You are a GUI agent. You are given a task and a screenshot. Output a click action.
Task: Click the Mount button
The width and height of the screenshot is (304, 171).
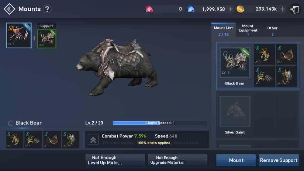coord(236,160)
